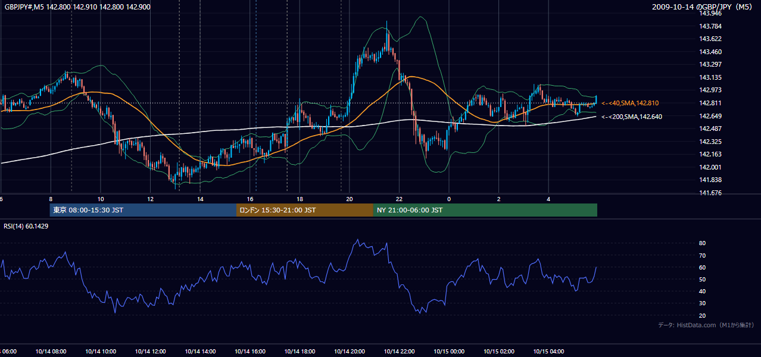Click bottom time label 10/14 10:00
Viewport: 761px width, 357px height.
point(101,352)
